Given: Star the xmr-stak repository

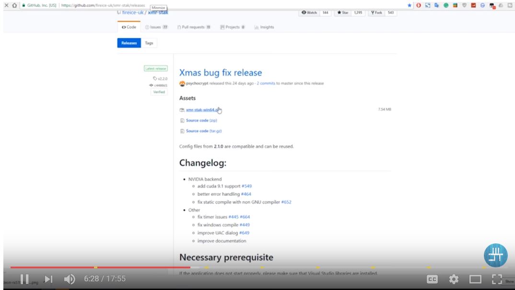Looking at the screenshot, I should 343,12.
